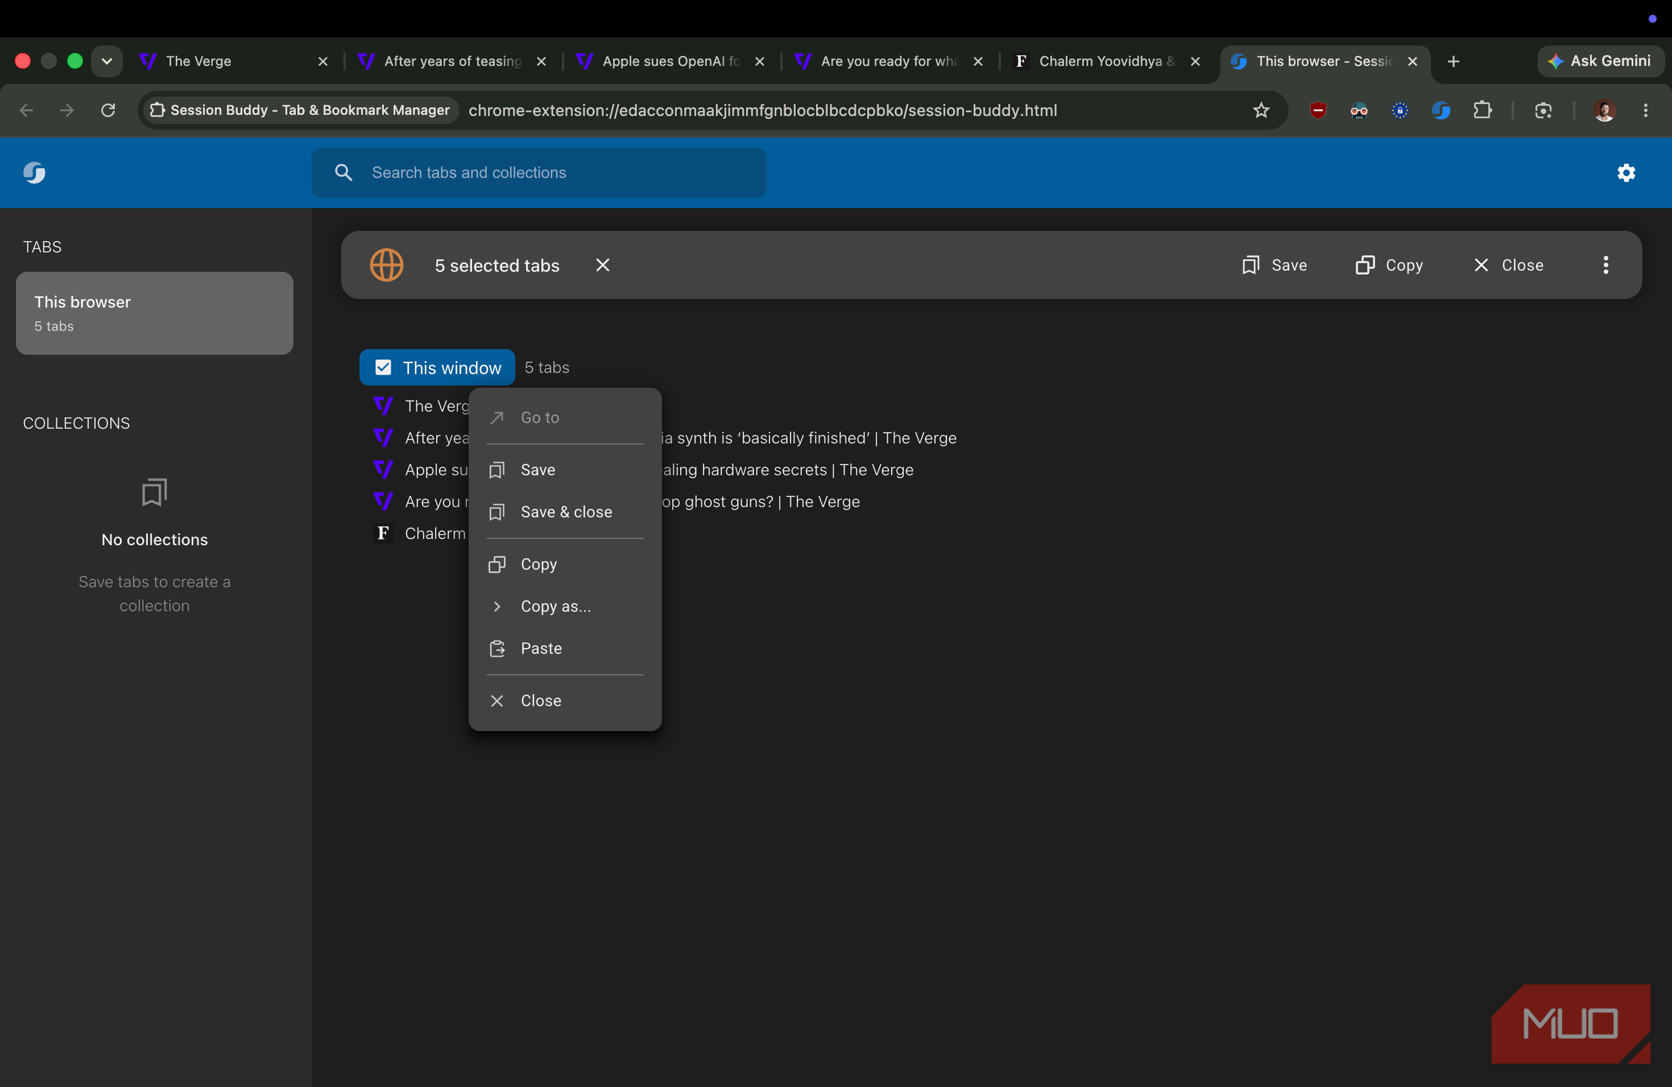Close selected tabs via top Close button
This screenshot has height=1087, width=1672.
(x=1508, y=265)
